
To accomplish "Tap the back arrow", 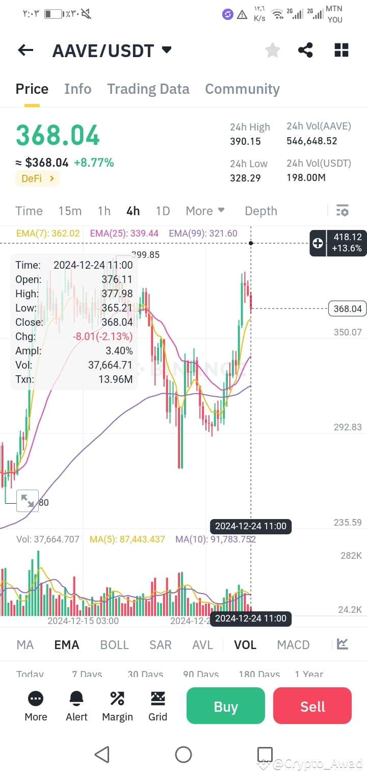I will tap(25, 50).
